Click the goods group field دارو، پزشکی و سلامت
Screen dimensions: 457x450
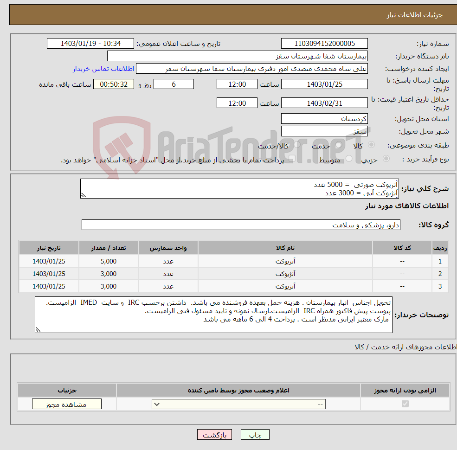tap(241, 225)
